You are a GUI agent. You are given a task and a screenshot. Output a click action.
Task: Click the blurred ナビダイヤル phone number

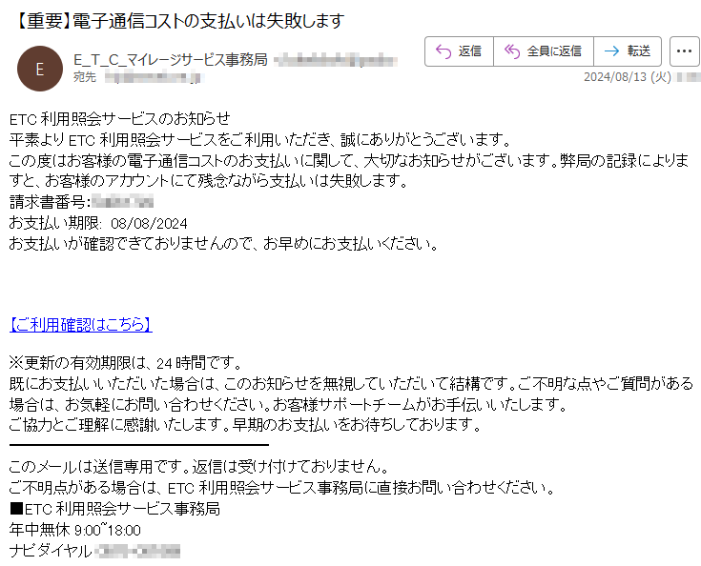[x=138, y=551]
